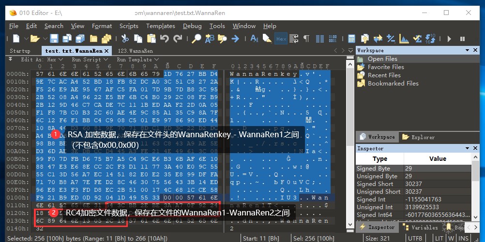Toggle the column lines view icon

[x=319, y=39]
